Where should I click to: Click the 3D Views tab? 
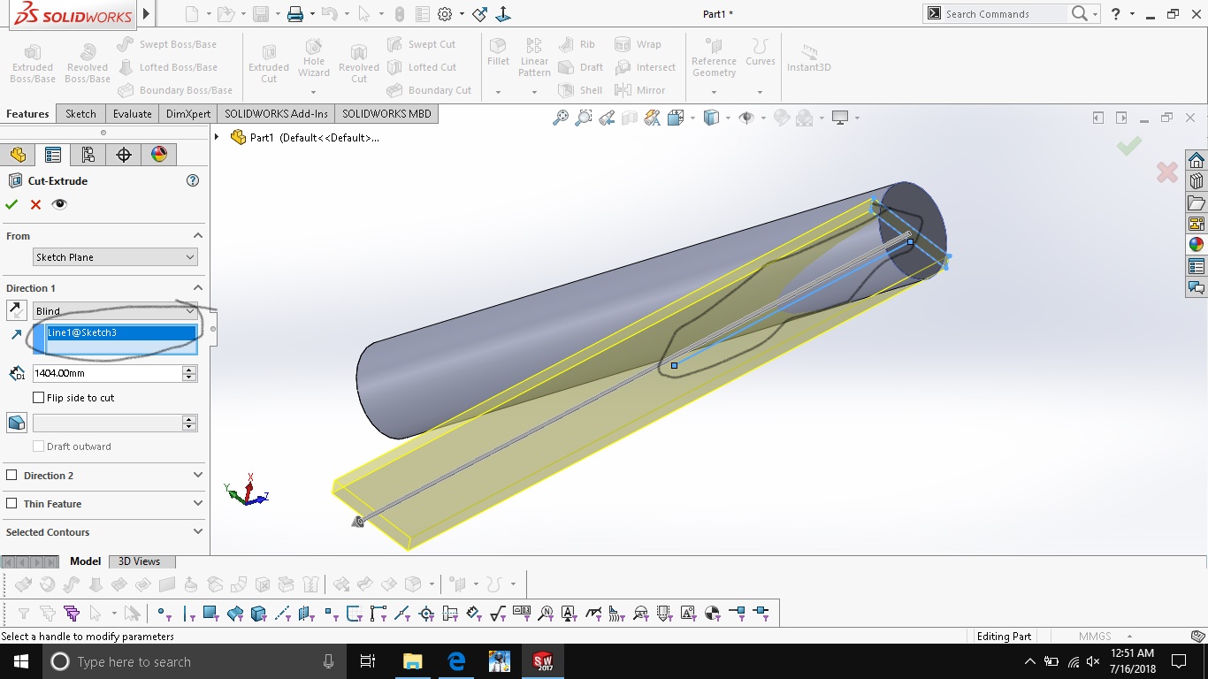[140, 561]
